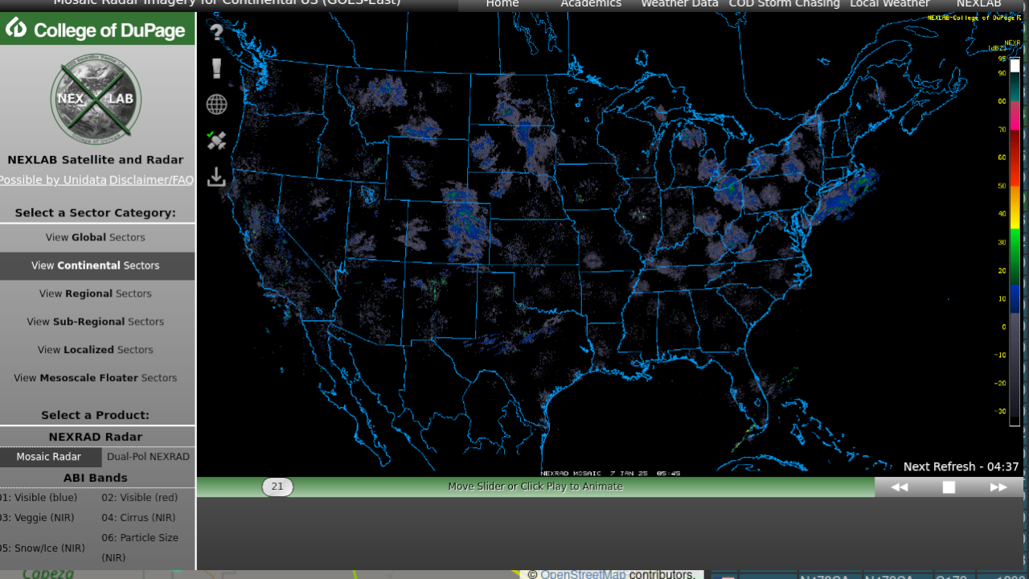Click the animation slider track
Image resolution: width=1029 pixels, height=579 pixels.
(x=535, y=487)
